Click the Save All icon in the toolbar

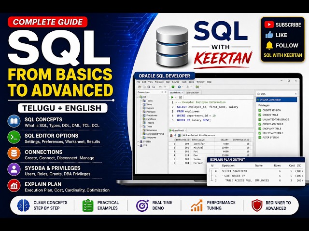pyautogui.click(x=154, y=87)
